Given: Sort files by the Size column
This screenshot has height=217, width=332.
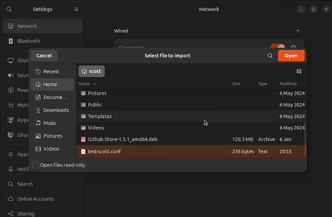Looking at the screenshot, I should [x=236, y=84].
